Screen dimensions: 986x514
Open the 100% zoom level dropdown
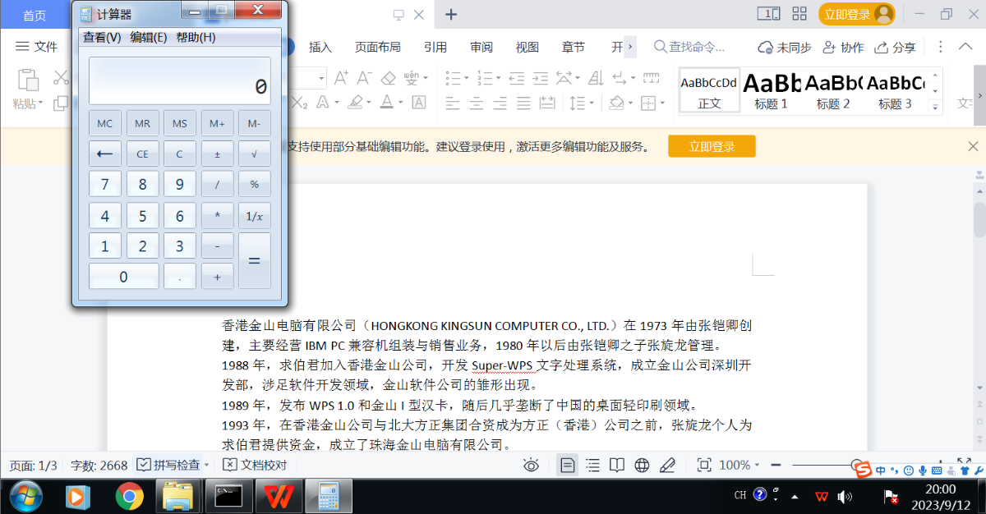point(739,465)
